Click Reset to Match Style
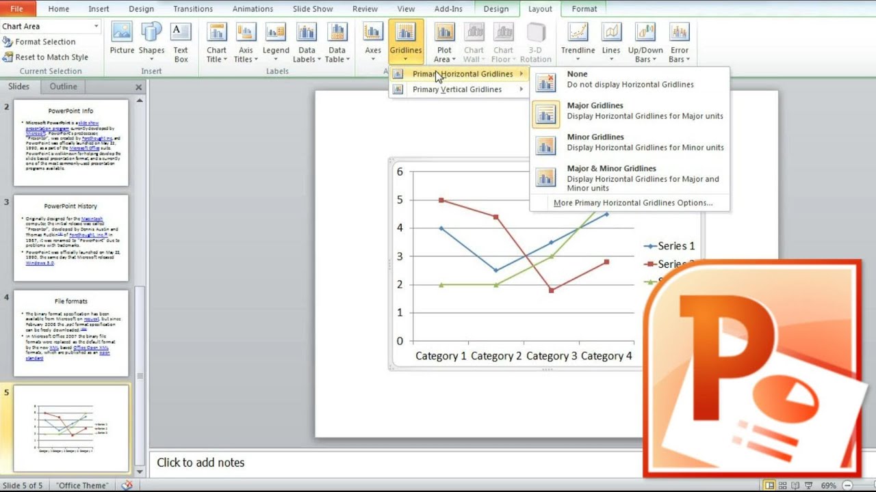Image resolution: width=876 pixels, height=492 pixels. pos(47,57)
